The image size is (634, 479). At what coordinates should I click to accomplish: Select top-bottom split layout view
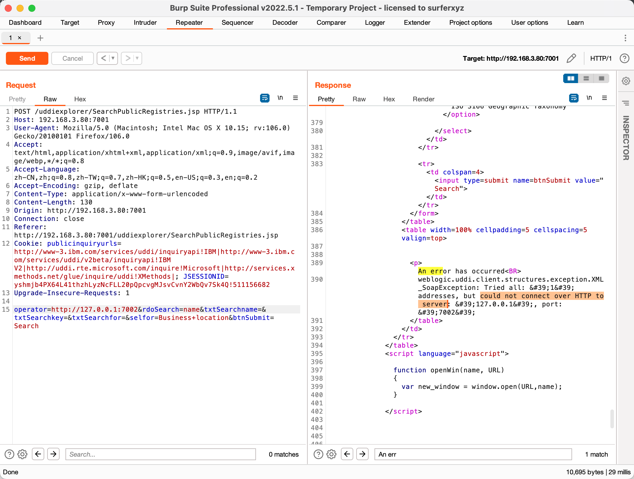click(x=586, y=78)
